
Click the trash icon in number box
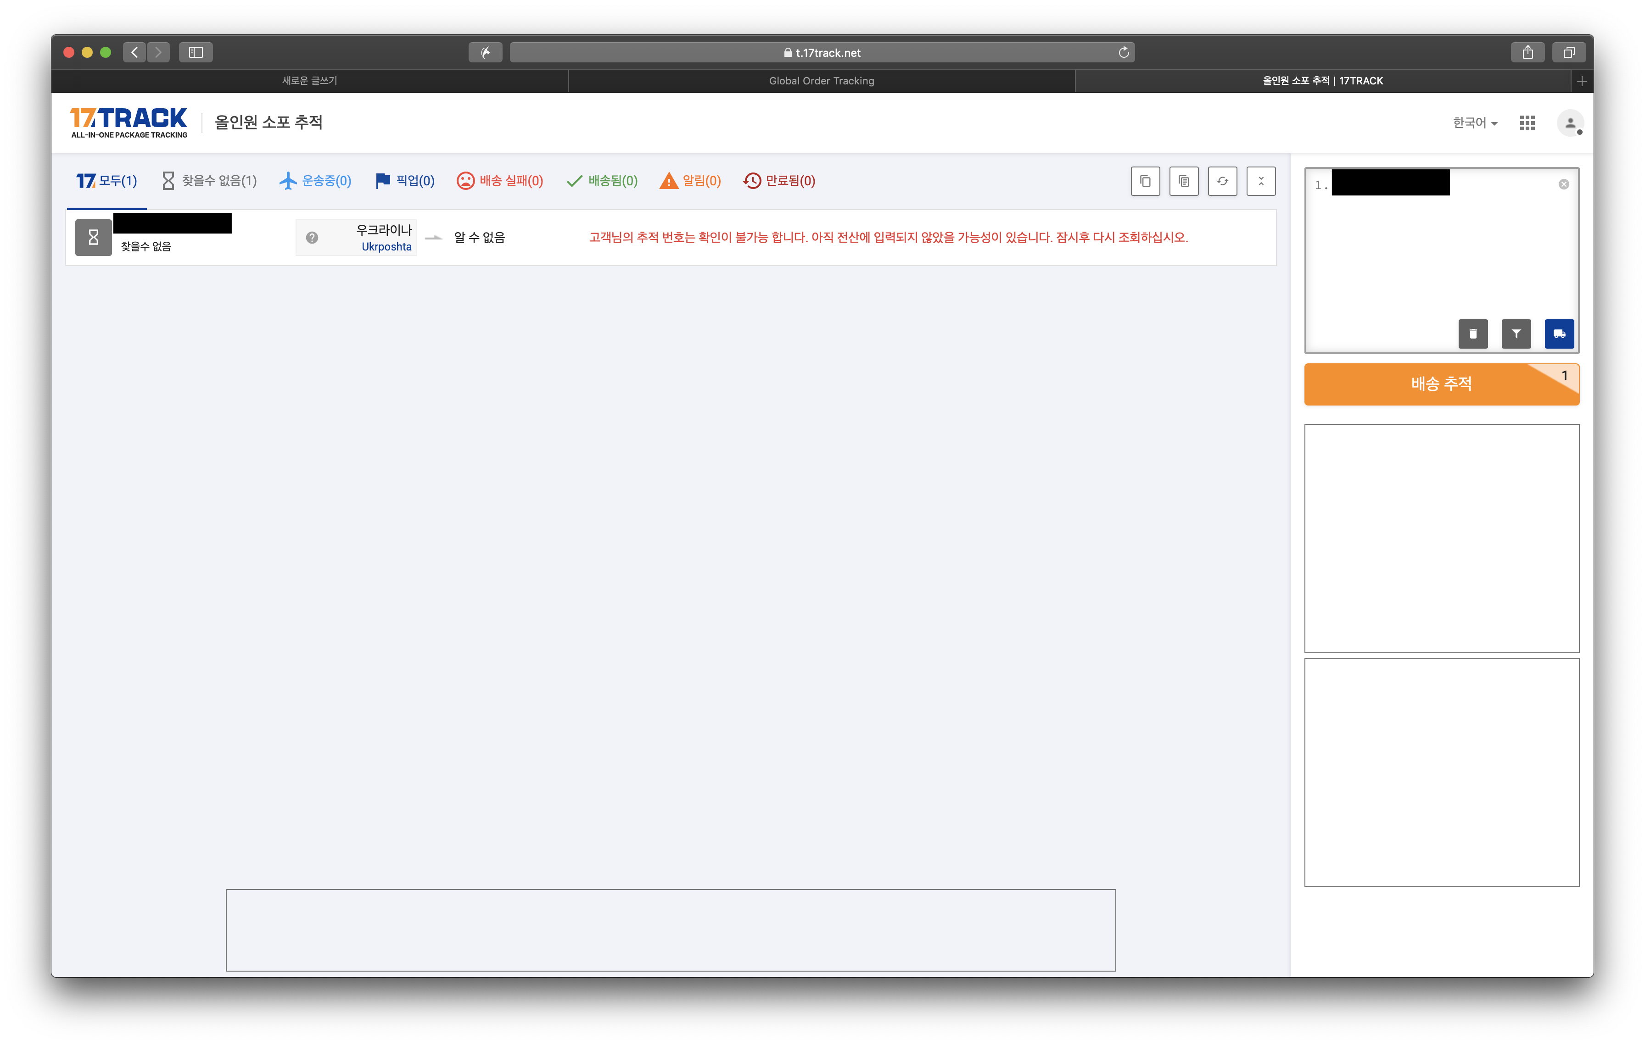coord(1473,334)
